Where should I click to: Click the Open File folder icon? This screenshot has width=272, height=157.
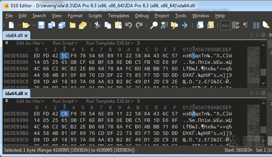point(26,25)
